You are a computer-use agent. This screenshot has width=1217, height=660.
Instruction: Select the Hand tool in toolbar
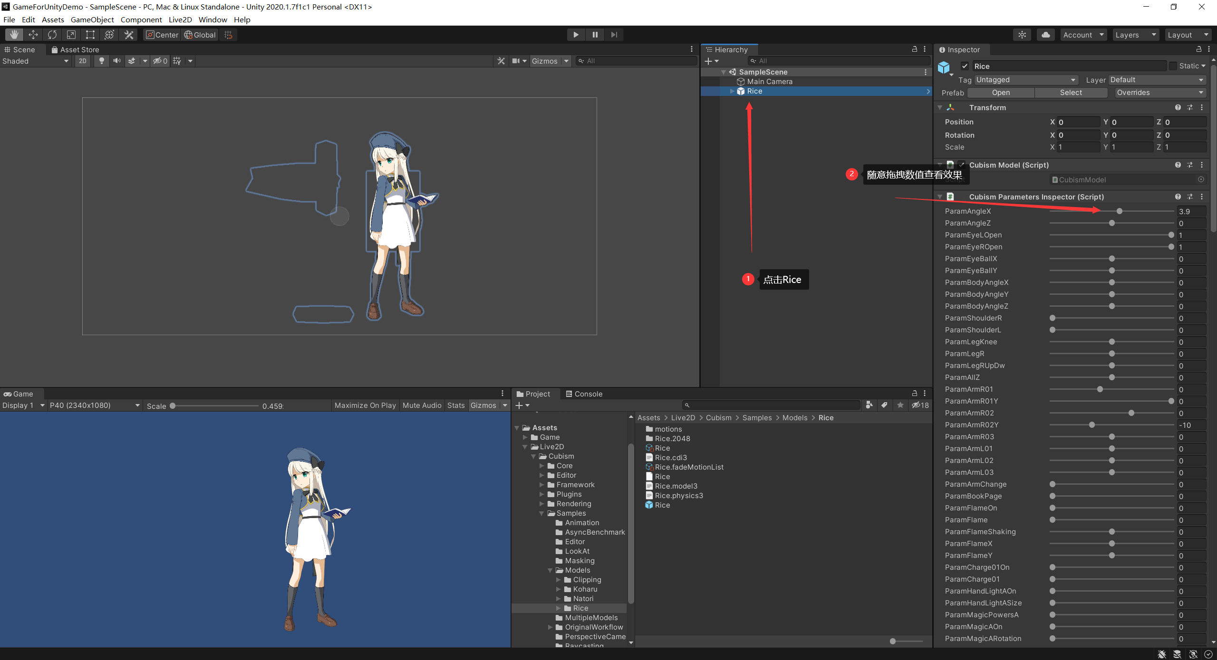tap(14, 35)
